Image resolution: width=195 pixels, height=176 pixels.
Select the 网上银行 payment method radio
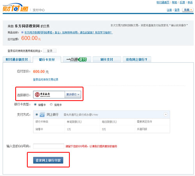pos(37,115)
